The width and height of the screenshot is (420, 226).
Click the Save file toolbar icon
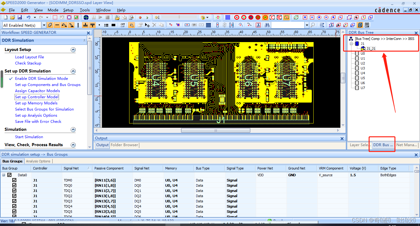click(20, 18)
